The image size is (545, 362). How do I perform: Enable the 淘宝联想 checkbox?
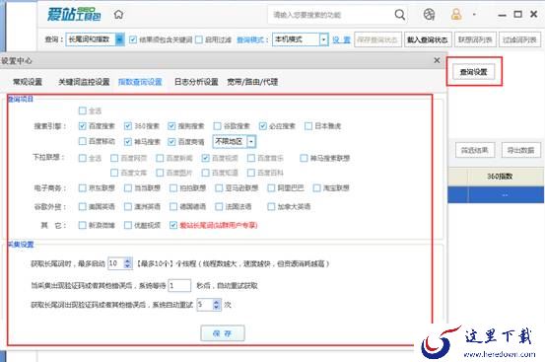tap(317, 188)
